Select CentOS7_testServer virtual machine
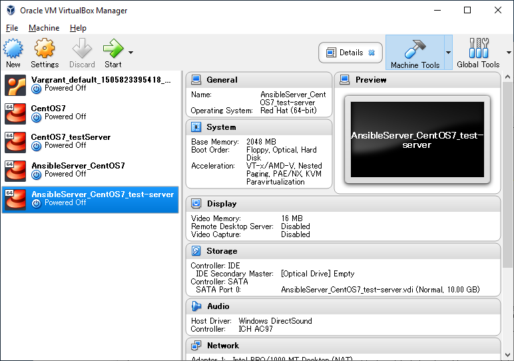Image resolution: width=514 pixels, height=361 pixels. click(90, 142)
